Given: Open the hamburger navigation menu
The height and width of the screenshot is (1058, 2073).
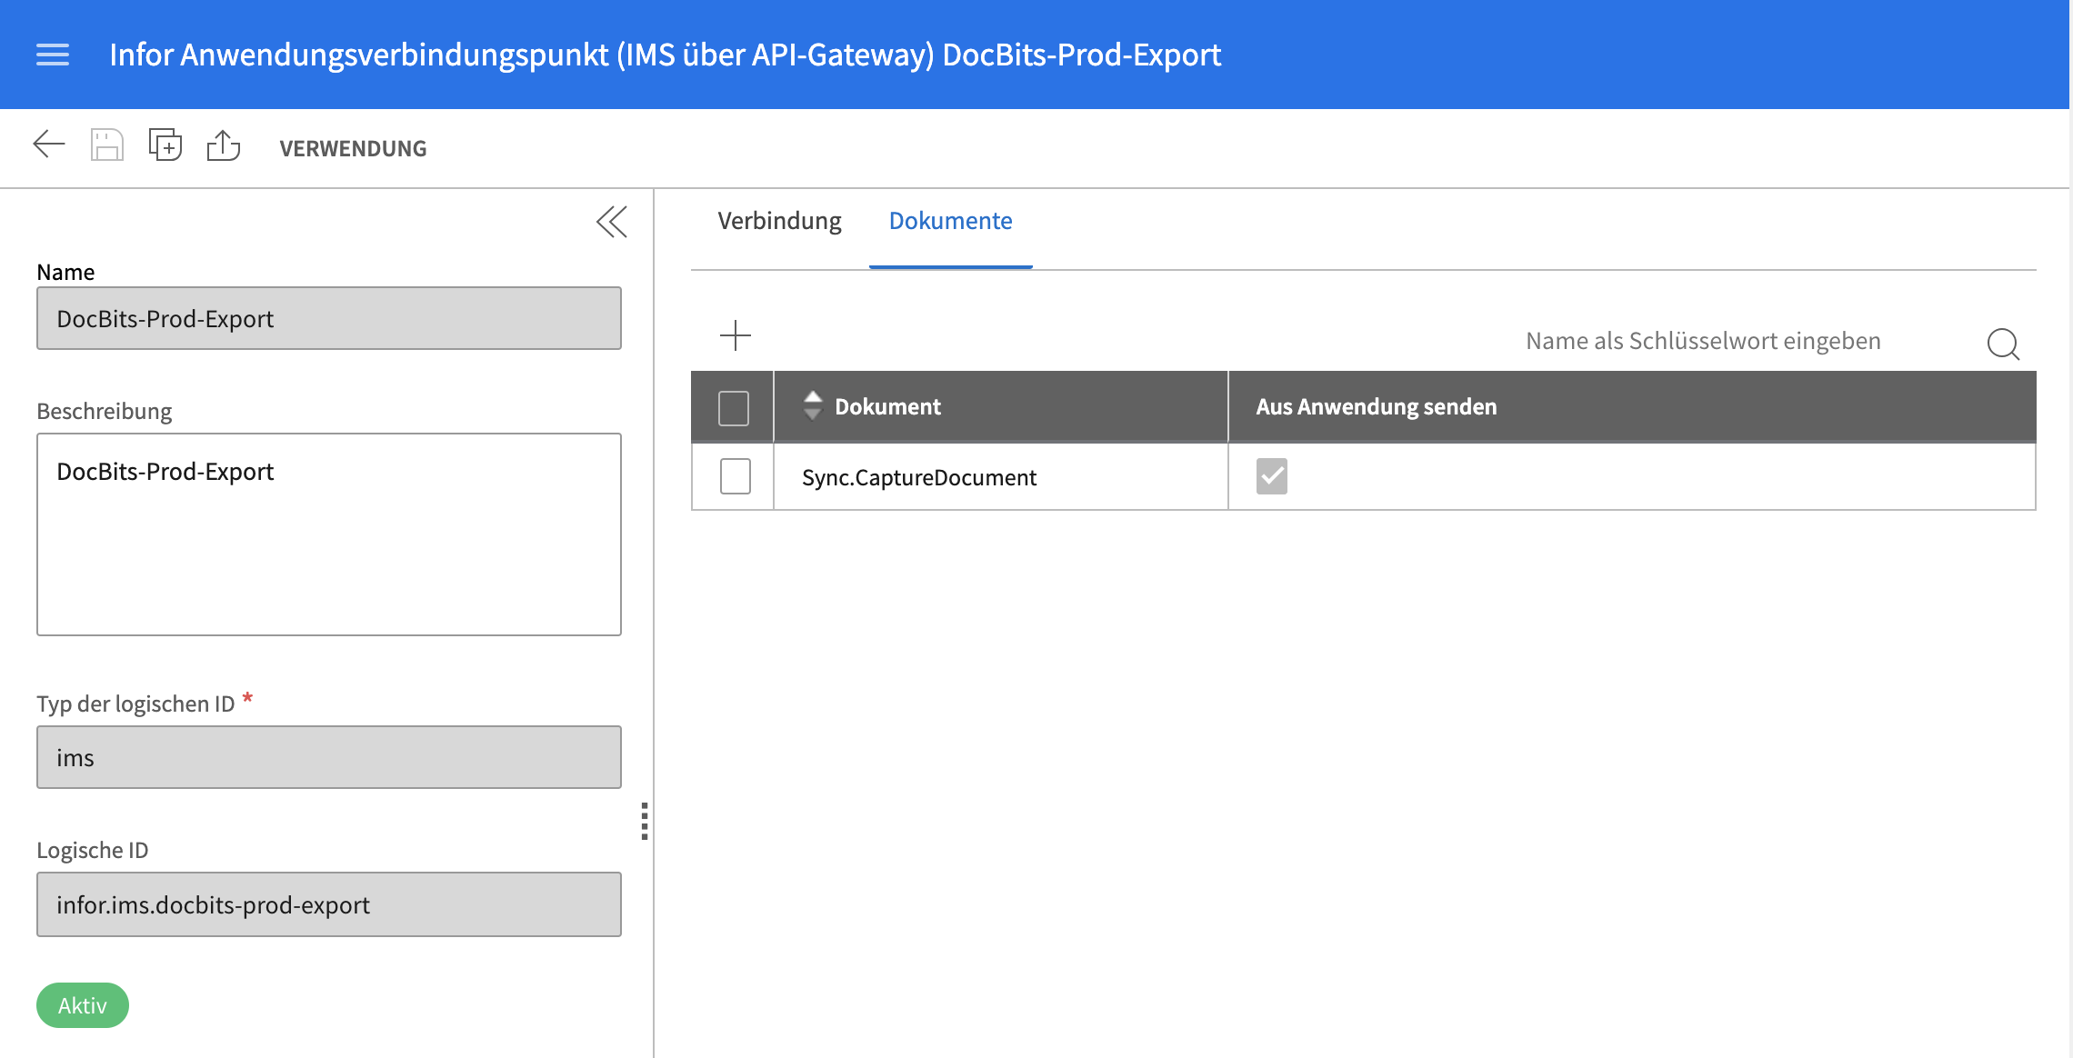Looking at the screenshot, I should tap(53, 55).
